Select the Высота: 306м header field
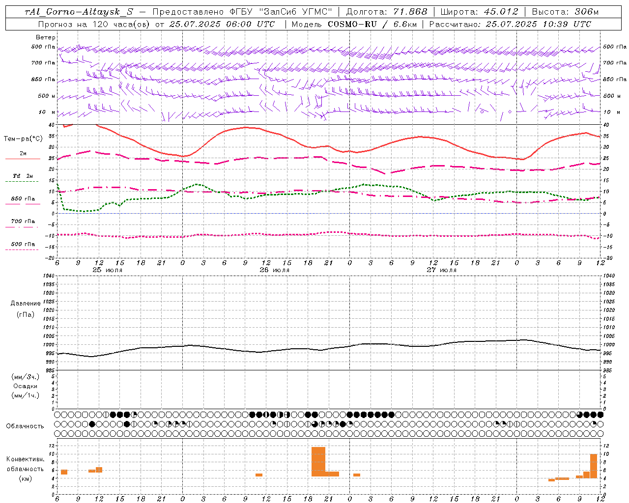The image size is (629, 503). 565,12
